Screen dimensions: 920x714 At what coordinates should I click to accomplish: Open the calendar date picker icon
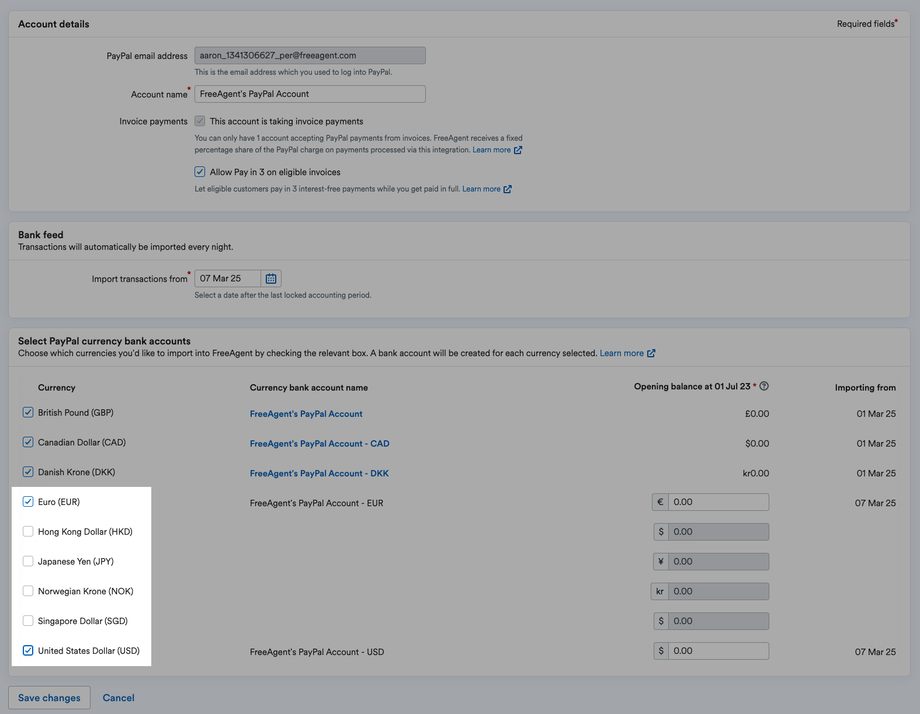click(271, 278)
